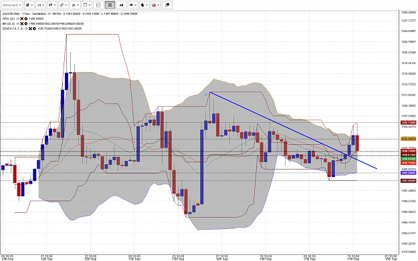Click the dark red 1493.49 price label

408,181
